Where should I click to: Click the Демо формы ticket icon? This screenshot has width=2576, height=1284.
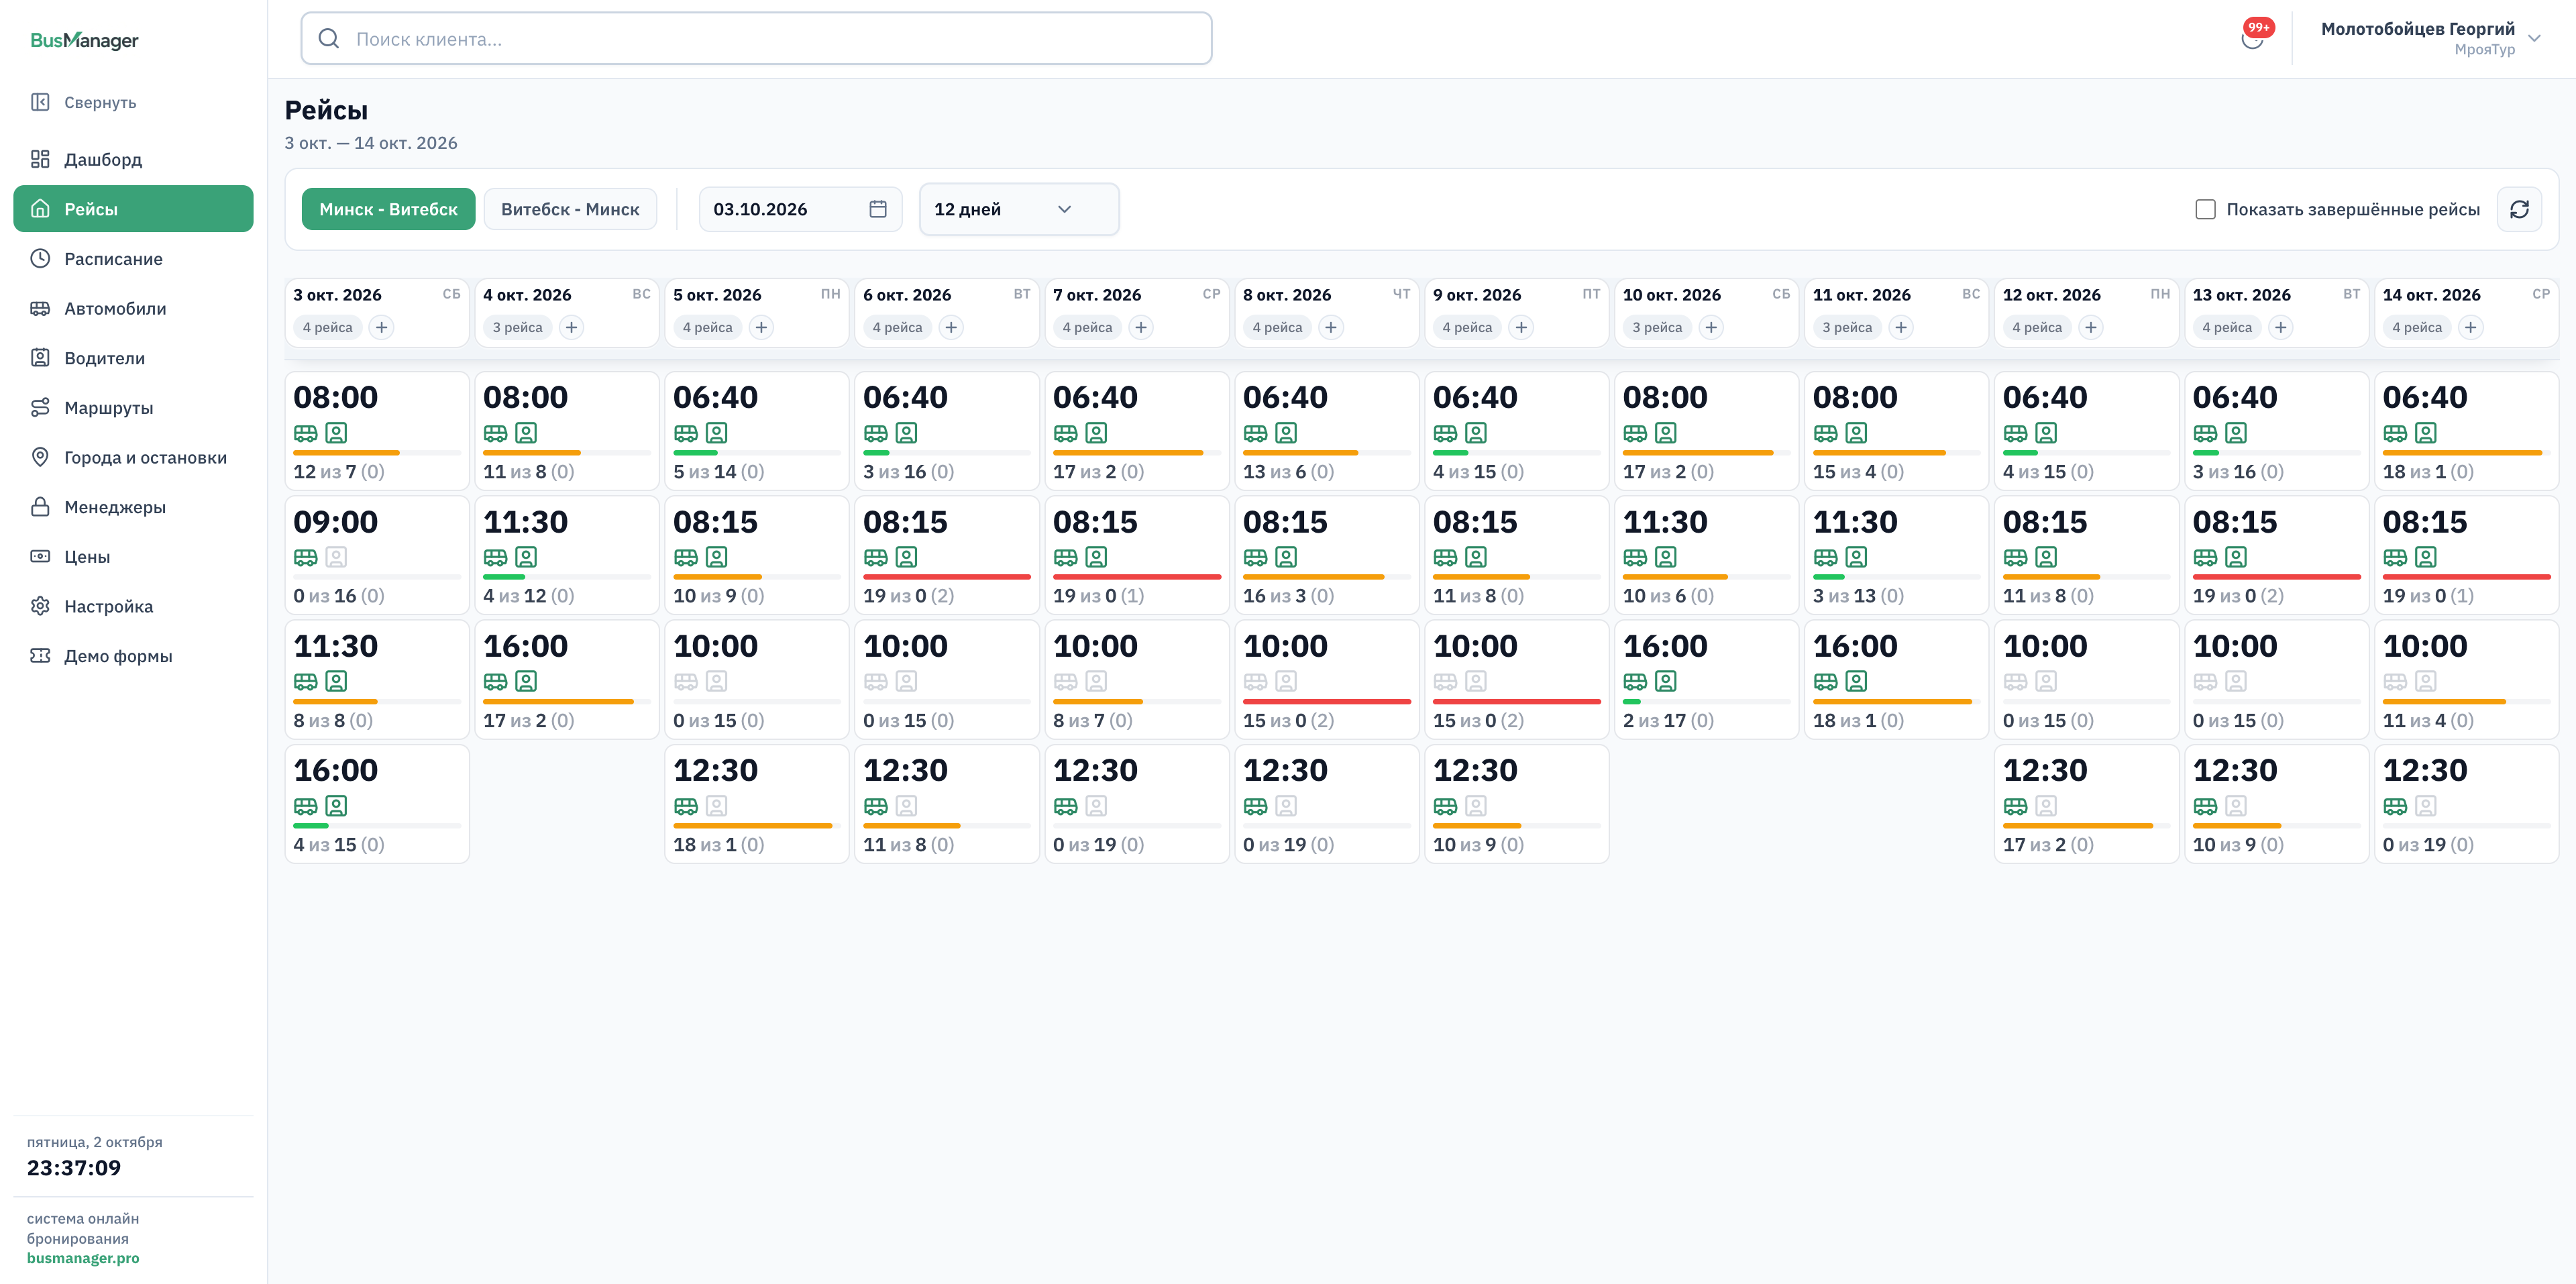(x=40, y=656)
